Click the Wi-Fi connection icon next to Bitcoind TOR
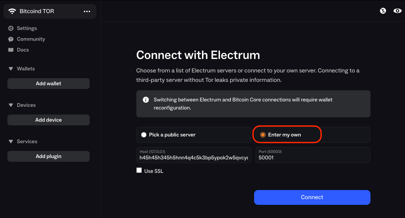 tap(13, 11)
